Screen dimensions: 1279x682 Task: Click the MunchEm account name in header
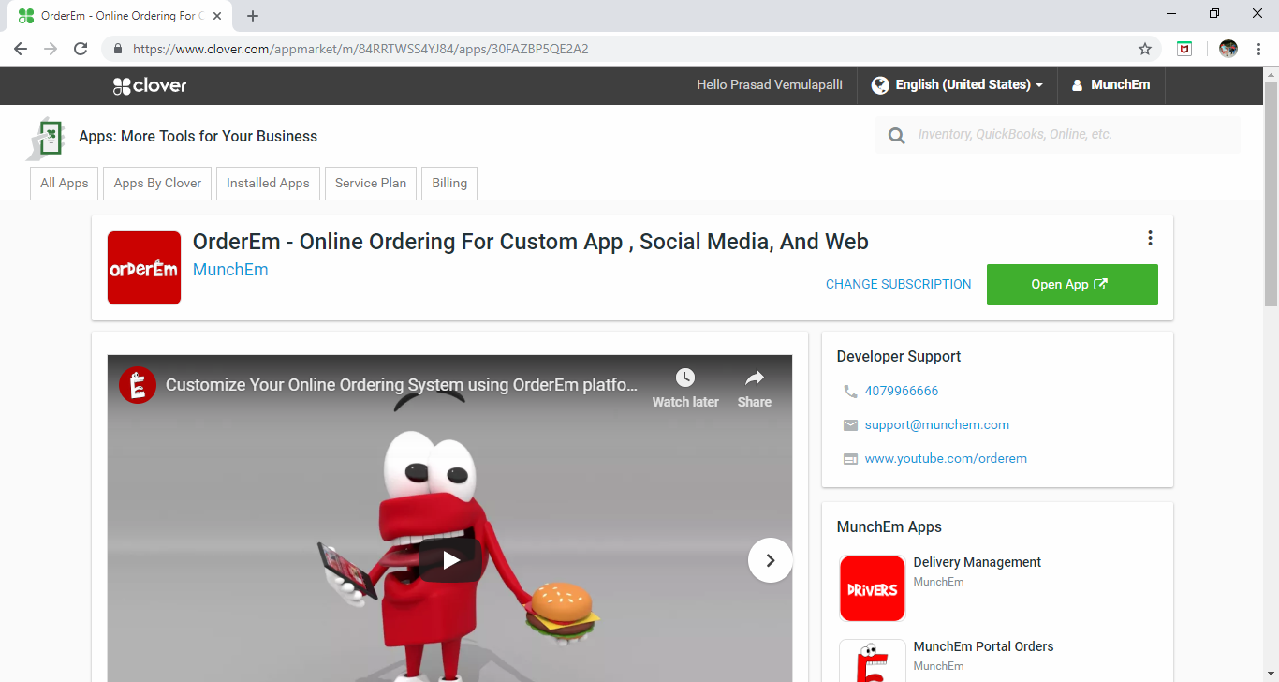[1121, 85]
